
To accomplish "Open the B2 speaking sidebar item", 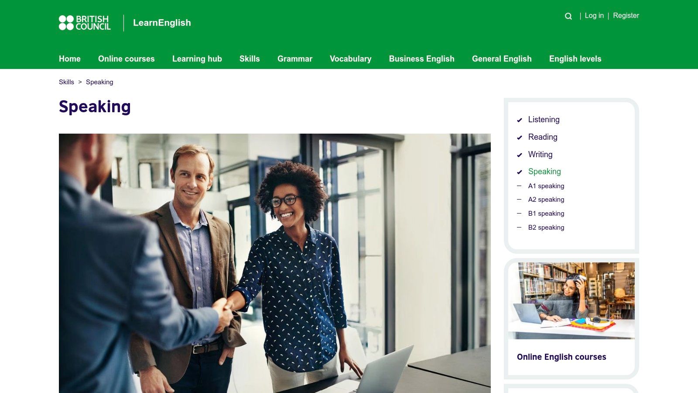I will pos(546,228).
